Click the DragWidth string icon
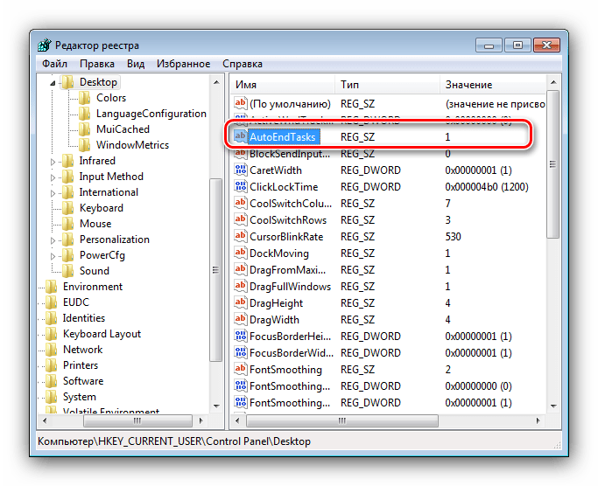Viewport: 598px width, 486px height. [240, 319]
